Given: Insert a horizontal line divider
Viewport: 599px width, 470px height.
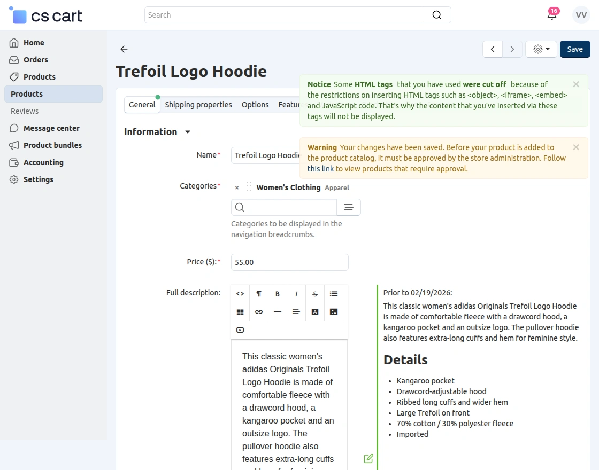Looking at the screenshot, I should 278,311.
